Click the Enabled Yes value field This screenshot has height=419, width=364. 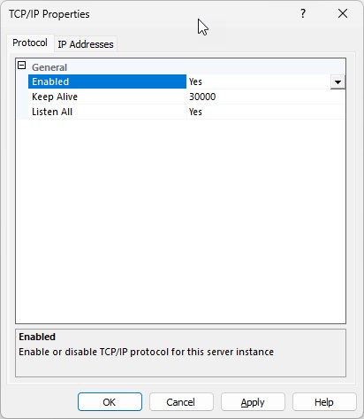click(259, 81)
